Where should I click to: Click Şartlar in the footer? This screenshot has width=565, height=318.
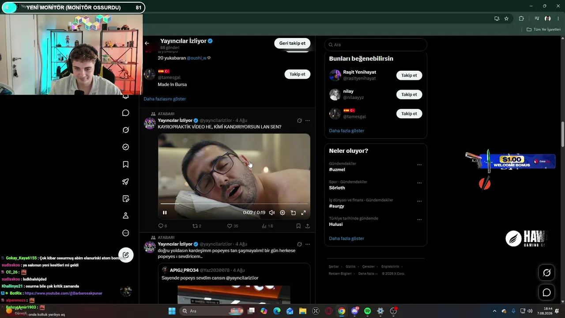[334, 267]
